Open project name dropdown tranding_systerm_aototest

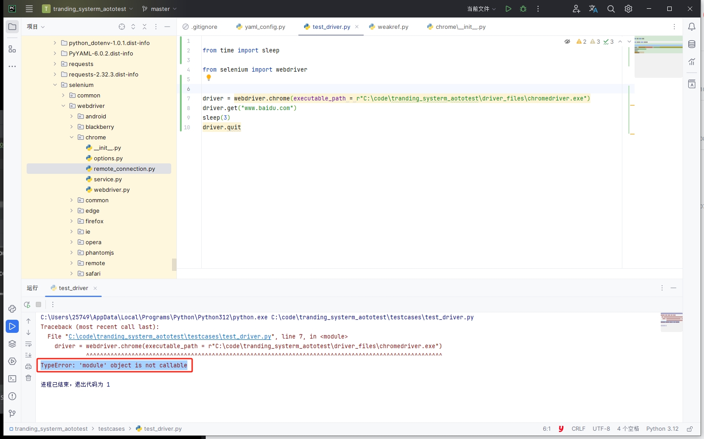87,9
